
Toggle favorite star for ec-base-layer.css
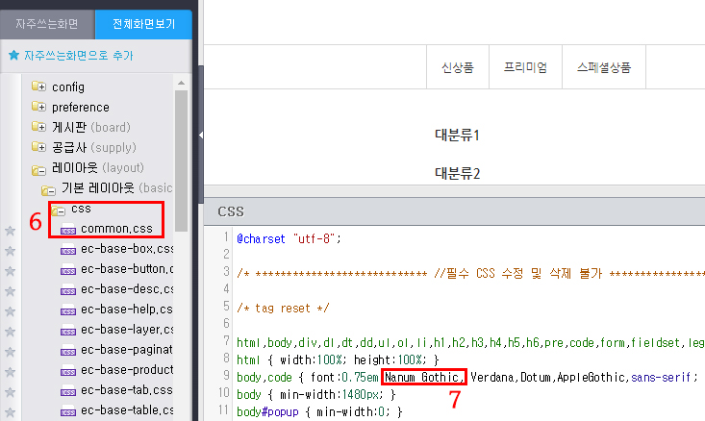(10, 332)
